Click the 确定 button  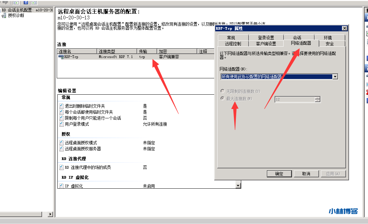[x=279, y=174]
